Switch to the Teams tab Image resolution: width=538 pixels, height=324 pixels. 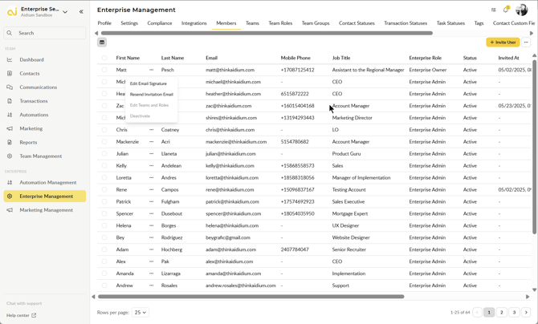[x=252, y=23]
